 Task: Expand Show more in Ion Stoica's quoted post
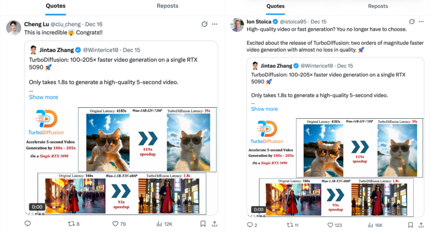coord(264,109)
